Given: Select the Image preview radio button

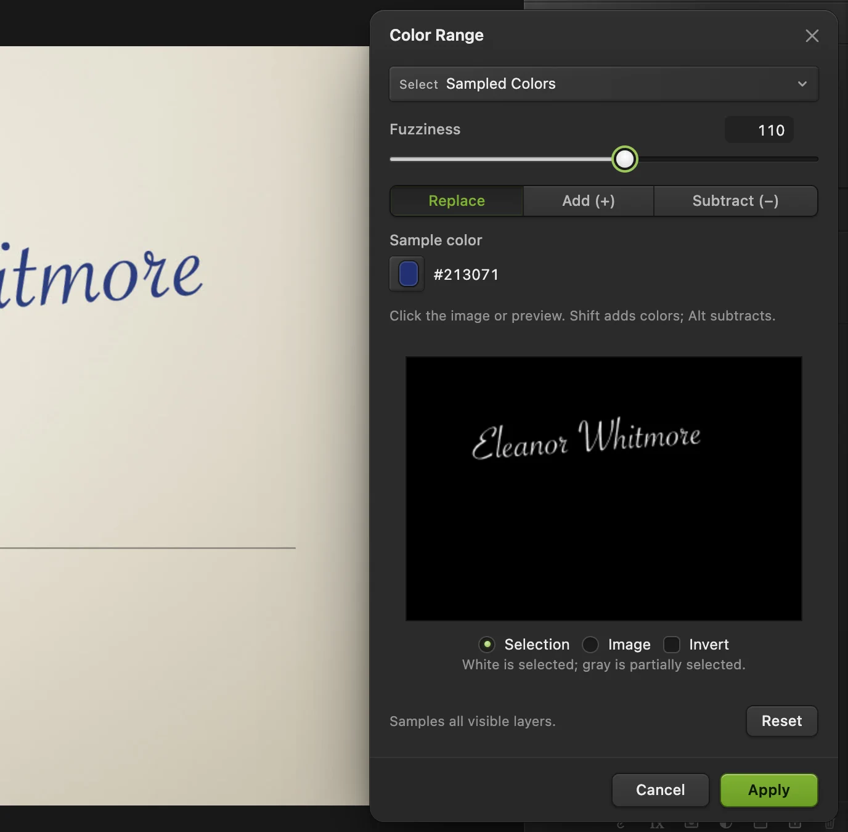Looking at the screenshot, I should tap(590, 645).
